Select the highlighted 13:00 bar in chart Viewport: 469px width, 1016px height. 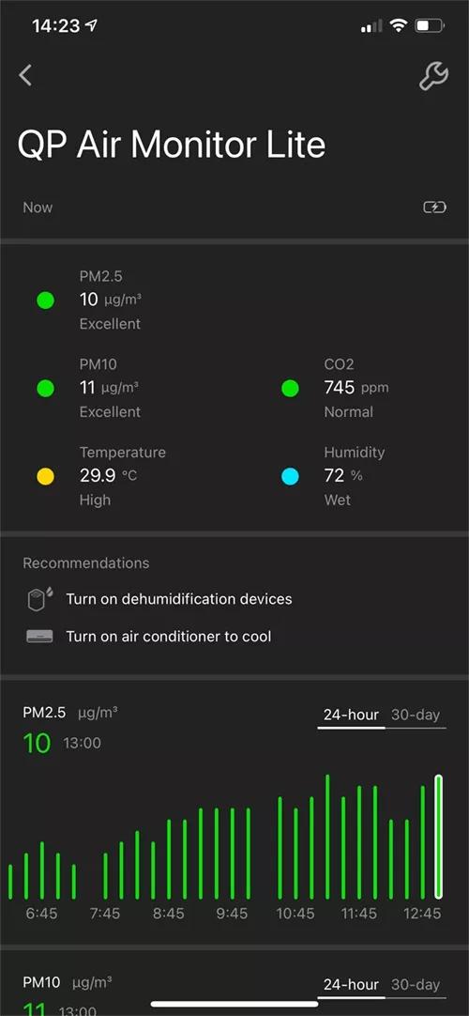[439, 837]
